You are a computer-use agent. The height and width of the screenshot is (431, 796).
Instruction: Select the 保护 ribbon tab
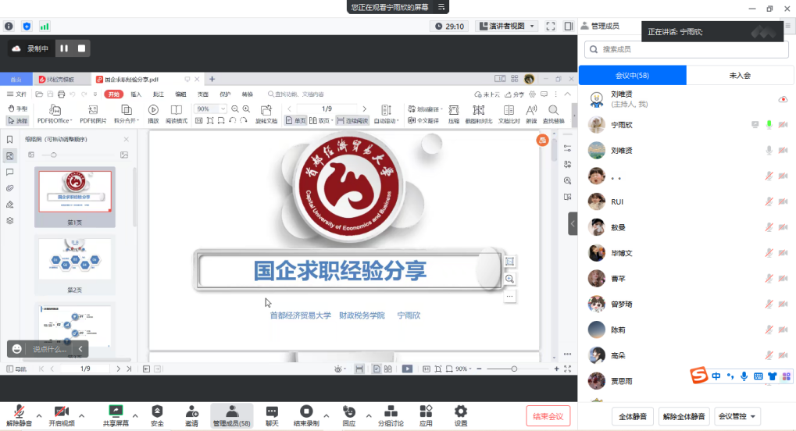coord(225,94)
